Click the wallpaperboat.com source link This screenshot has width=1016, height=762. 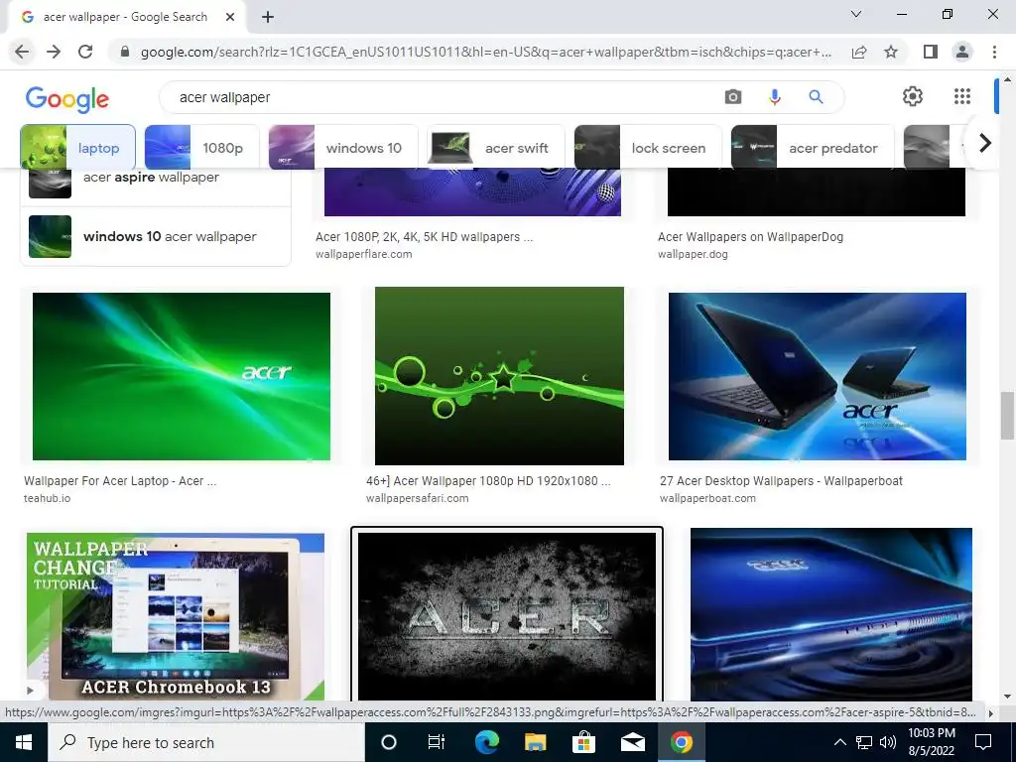tap(707, 498)
